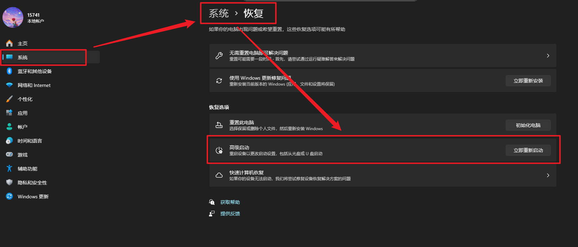Screen dimensions: 578x247
Task: Click the Bluetooth icon in sidebar
Action: click(x=9, y=71)
